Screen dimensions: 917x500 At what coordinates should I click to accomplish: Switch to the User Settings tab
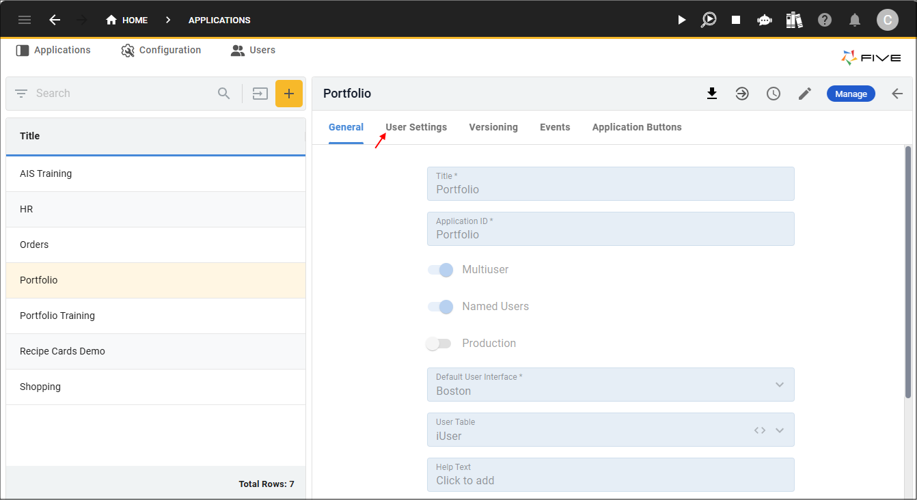416,127
